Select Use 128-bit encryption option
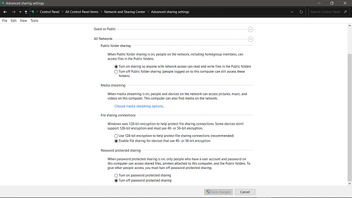 [x=116, y=136]
